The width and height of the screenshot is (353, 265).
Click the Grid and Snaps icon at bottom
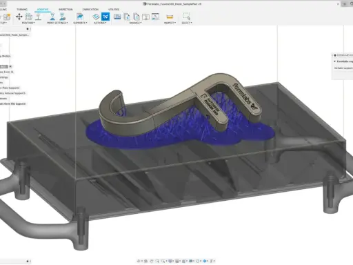pyautogui.click(x=177, y=261)
